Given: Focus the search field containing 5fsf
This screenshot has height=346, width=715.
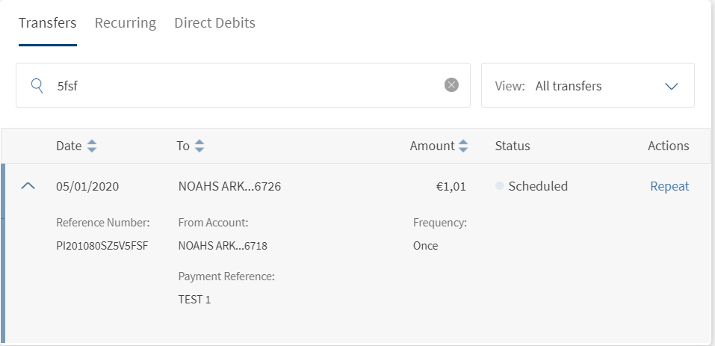Looking at the screenshot, I should 247,85.
